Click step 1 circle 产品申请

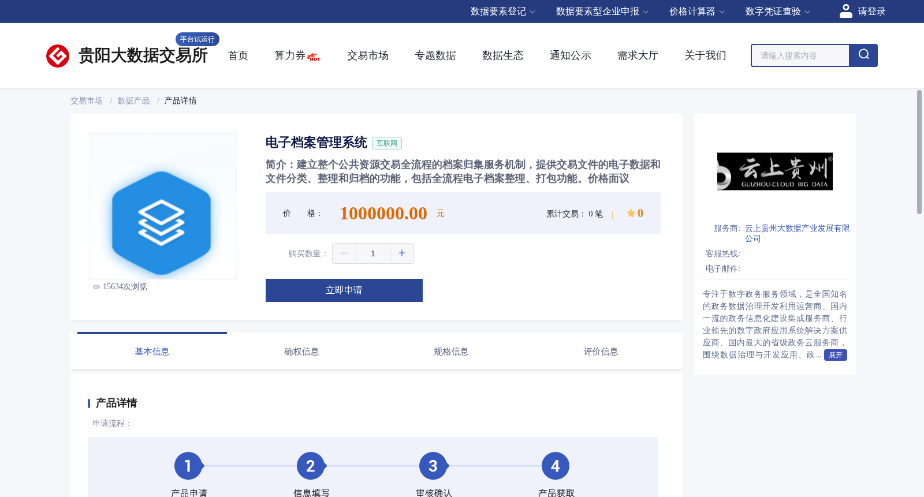pos(188,466)
